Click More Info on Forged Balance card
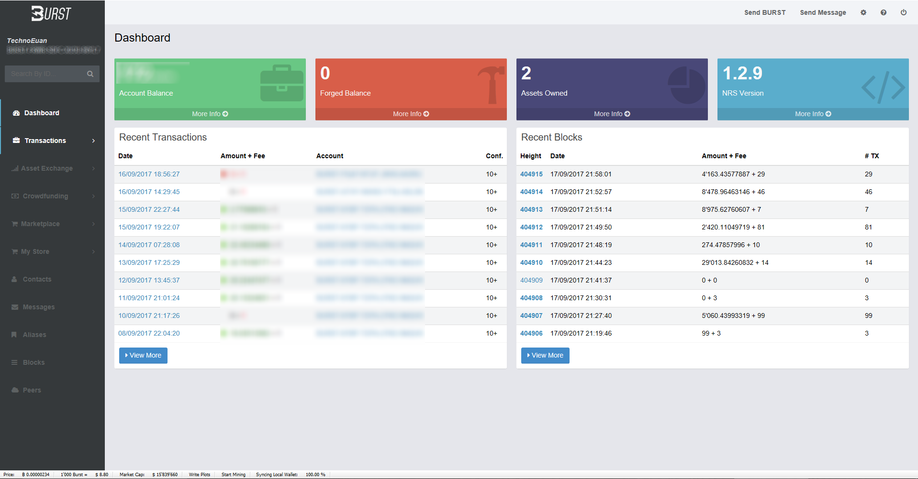 coord(411,114)
